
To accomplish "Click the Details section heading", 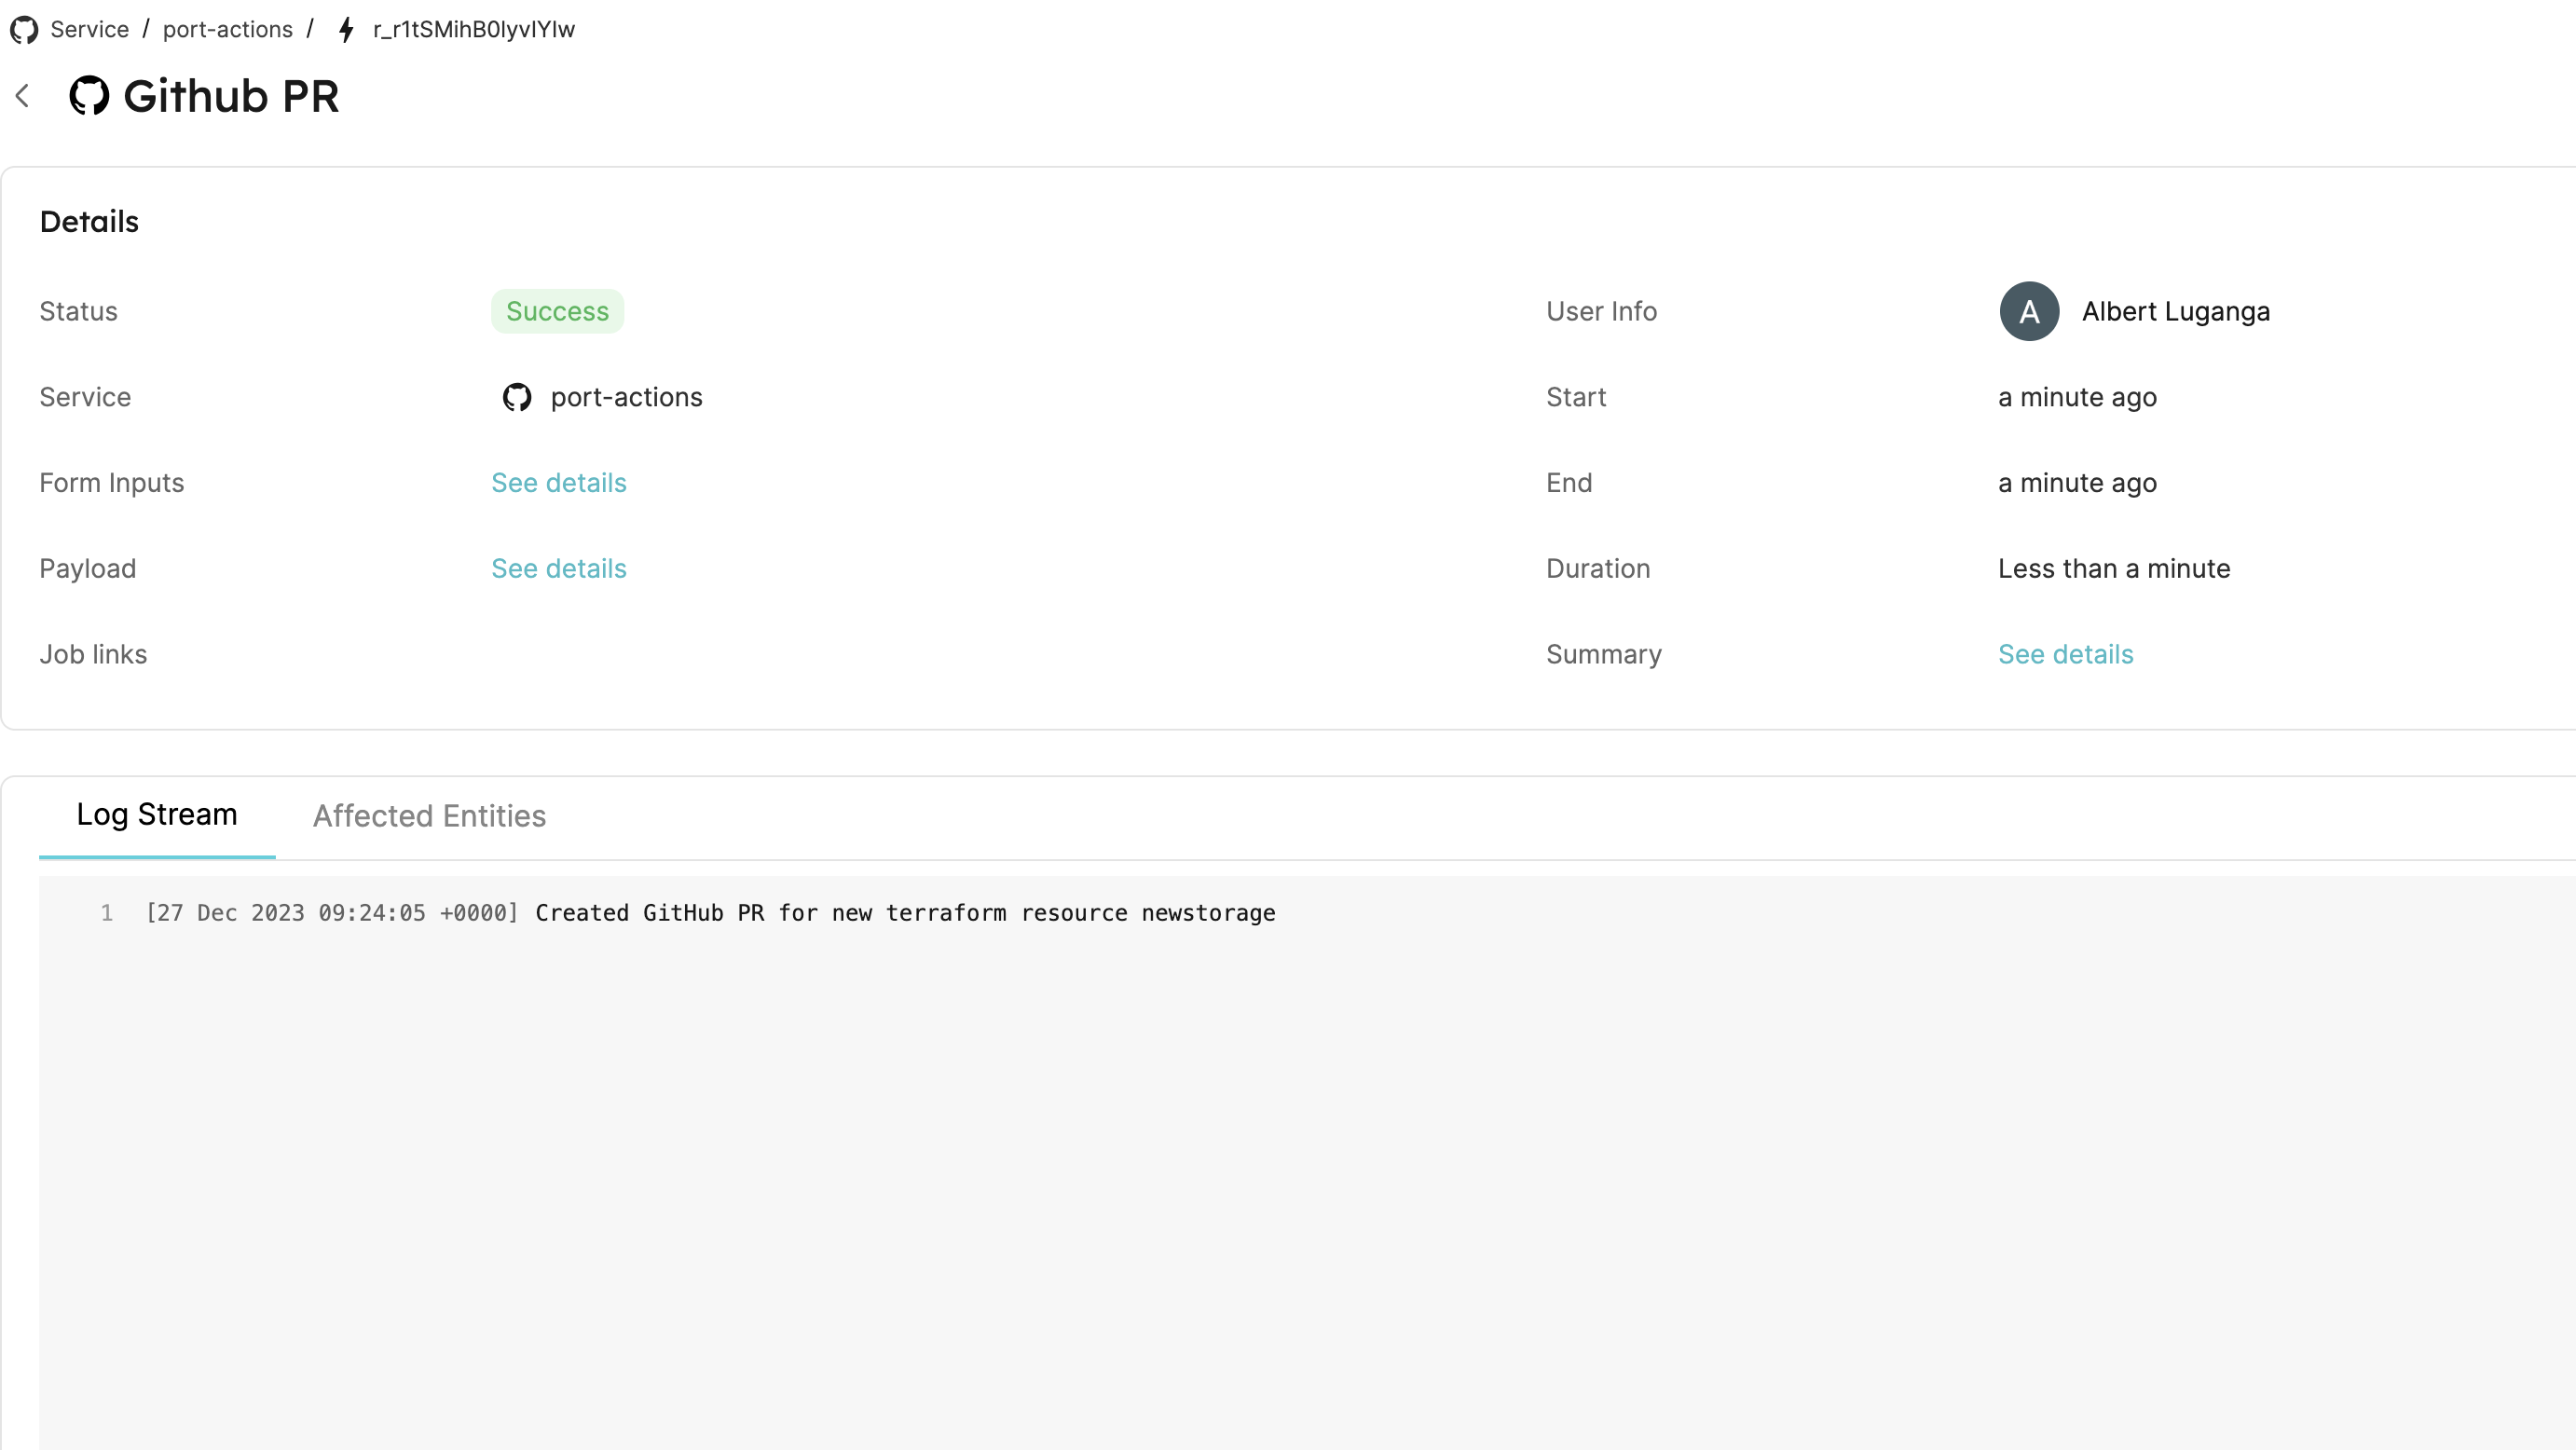I will point(89,222).
